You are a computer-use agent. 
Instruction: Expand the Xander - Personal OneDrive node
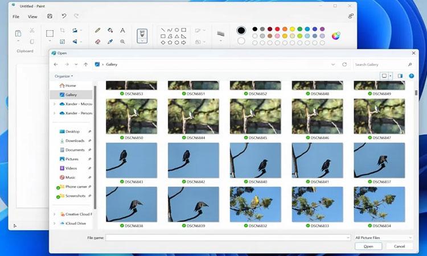pos(54,113)
